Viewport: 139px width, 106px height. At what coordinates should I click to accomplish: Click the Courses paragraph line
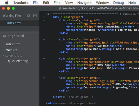(102, 87)
